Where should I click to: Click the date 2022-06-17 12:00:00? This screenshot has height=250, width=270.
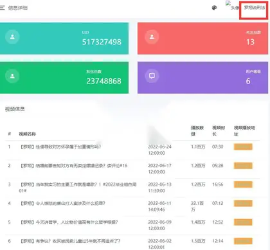coord(159,168)
